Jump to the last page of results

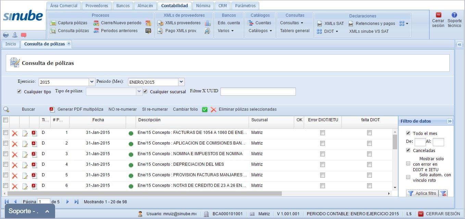(76, 202)
